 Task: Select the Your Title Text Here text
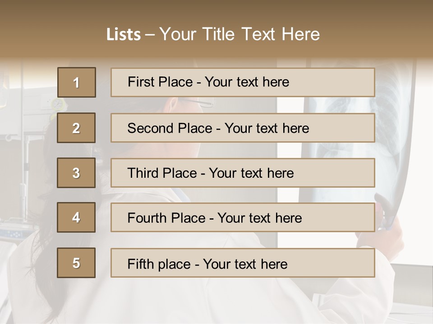click(x=240, y=35)
